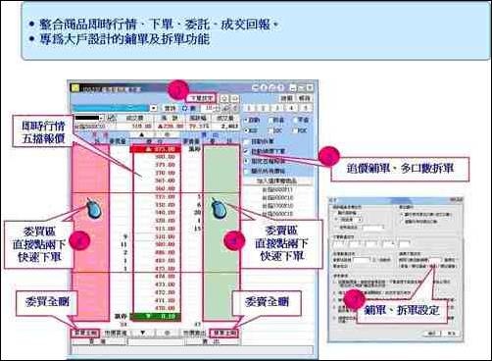Click quantity preset button 4
492x361 pixels.
click(x=292, y=108)
